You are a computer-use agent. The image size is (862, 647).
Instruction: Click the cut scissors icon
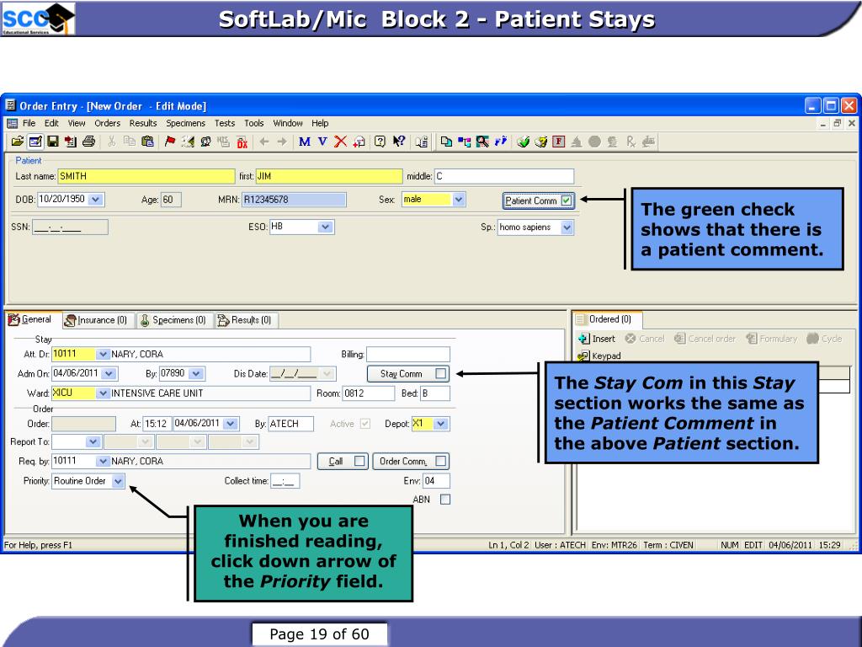click(x=112, y=142)
